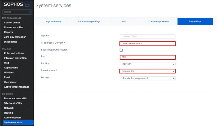Click the System services page heading
This screenshot has height=126, width=217.
pos(54,6)
